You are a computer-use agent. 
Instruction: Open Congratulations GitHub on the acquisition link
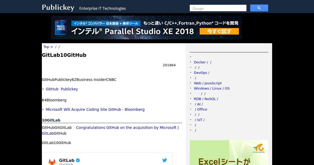point(127,128)
